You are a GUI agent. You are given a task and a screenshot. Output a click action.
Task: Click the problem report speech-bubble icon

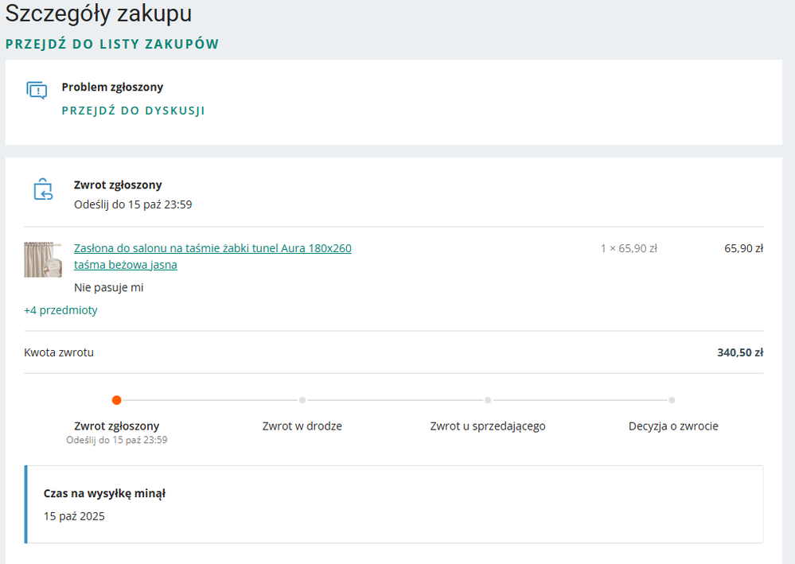coord(36,90)
